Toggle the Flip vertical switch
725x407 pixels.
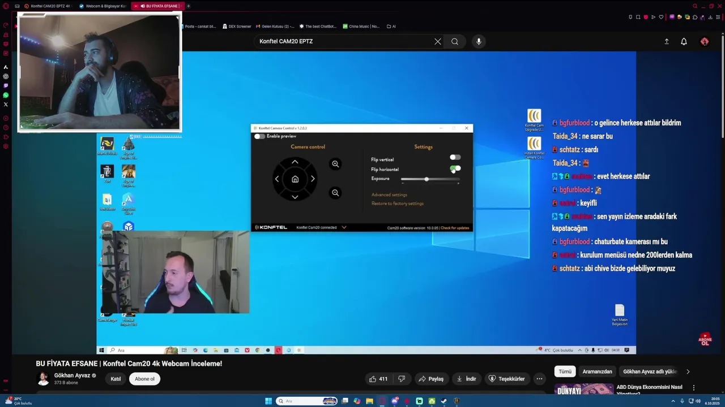(455, 158)
